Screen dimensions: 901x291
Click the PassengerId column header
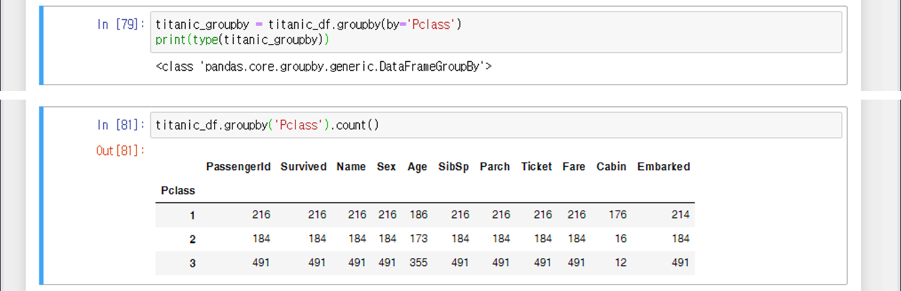(238, 167)
